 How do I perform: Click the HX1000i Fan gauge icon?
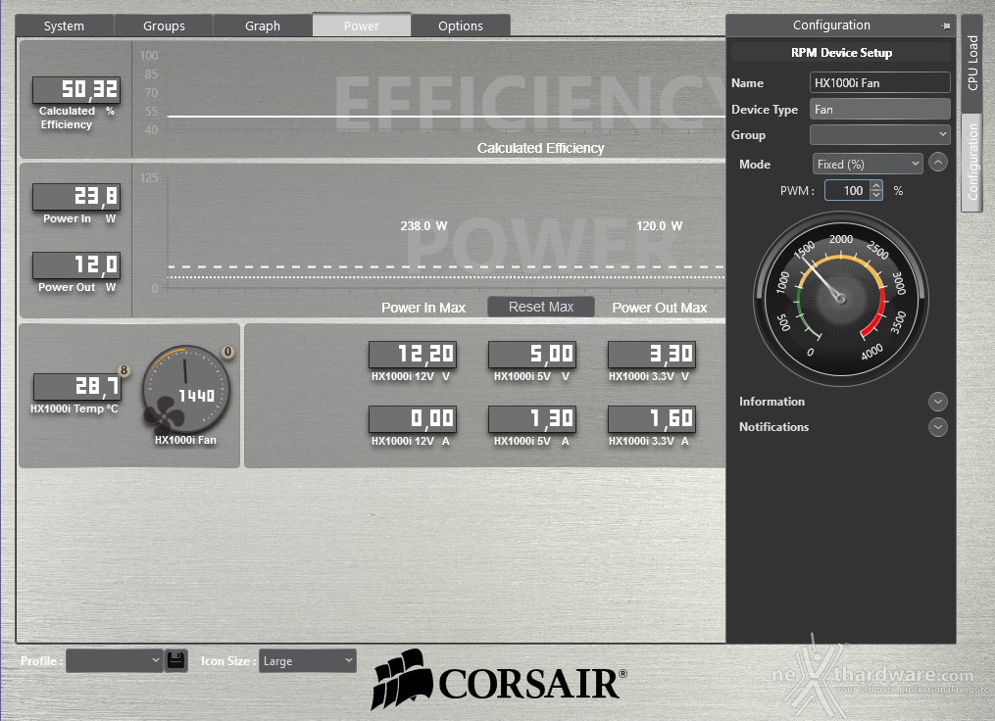185,390
